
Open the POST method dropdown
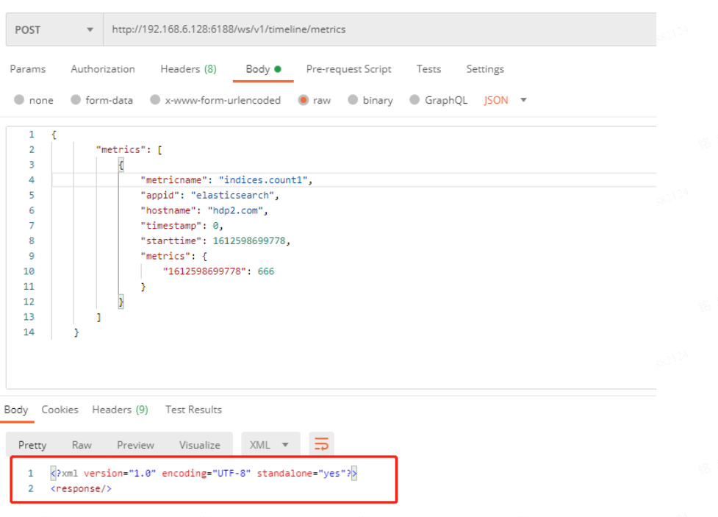[54, 30]
